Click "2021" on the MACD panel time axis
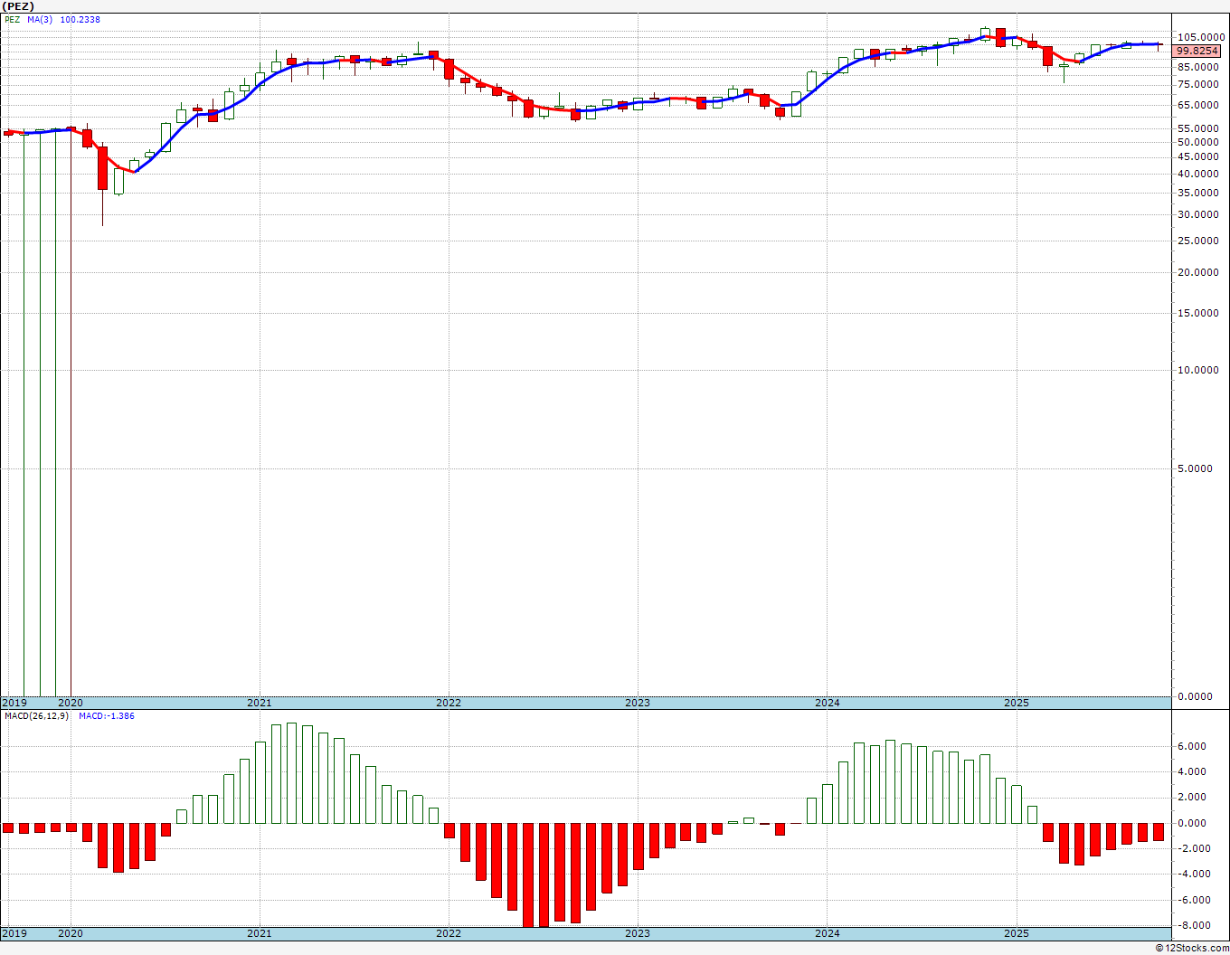 tap(259, 933)
